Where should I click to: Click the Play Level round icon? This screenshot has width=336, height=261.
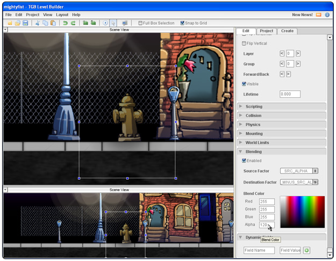pyautogui.click(x=105, y=23)
